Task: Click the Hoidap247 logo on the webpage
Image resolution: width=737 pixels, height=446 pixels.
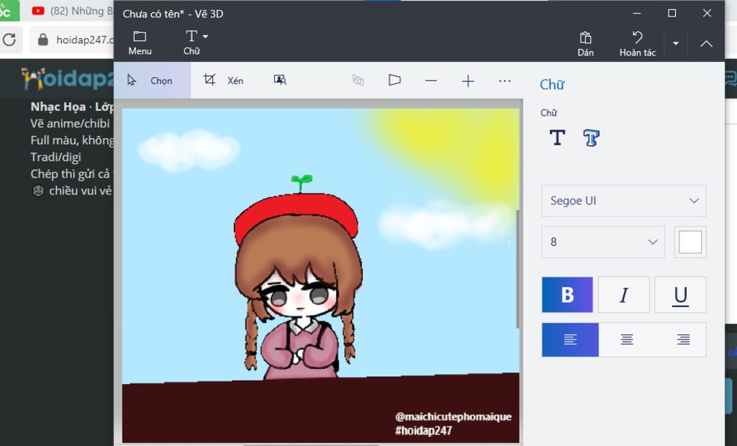Action: 67,78
